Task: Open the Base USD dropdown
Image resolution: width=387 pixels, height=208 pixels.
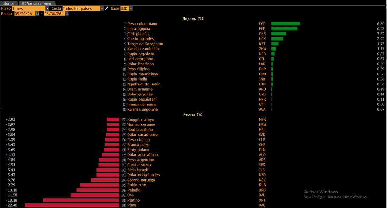Action: [130, 8]
